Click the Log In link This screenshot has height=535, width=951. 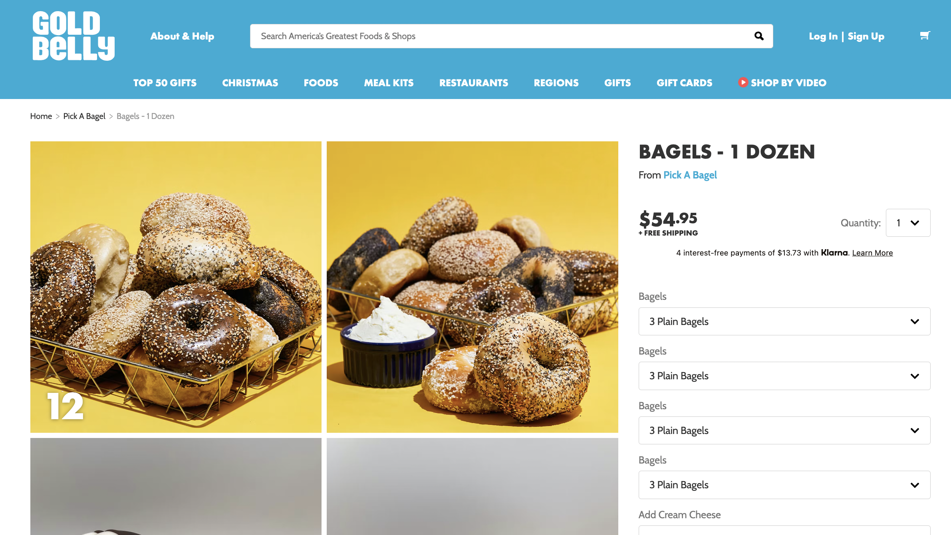(x=823, y=36)
